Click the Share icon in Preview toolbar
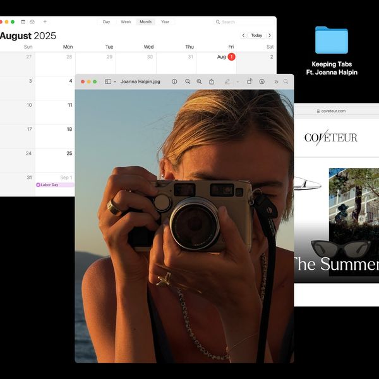Image resolution: width=379 pixels, height=379 pixels. (x=212, y=81)
